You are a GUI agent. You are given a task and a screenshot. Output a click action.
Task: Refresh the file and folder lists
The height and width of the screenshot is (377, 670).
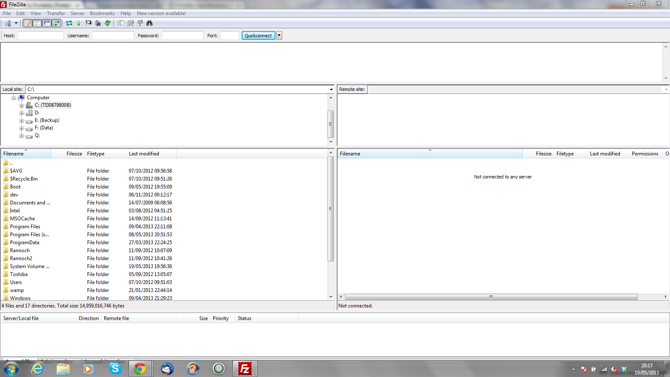tap(69, 23)
